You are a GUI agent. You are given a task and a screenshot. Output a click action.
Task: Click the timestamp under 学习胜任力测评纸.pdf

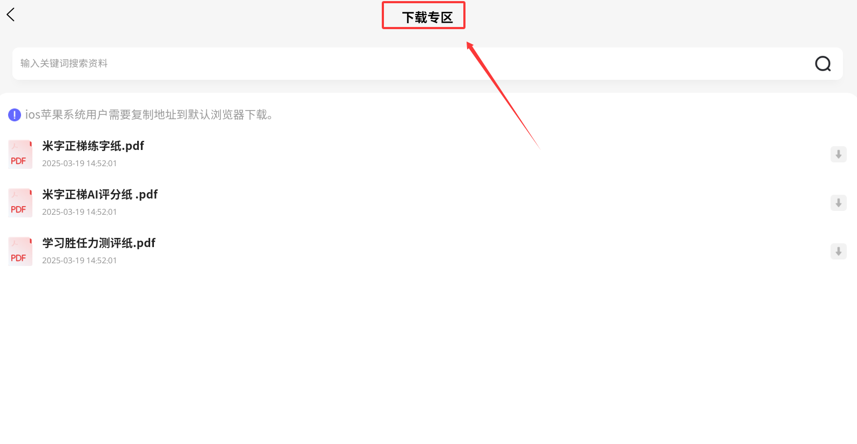79,261
